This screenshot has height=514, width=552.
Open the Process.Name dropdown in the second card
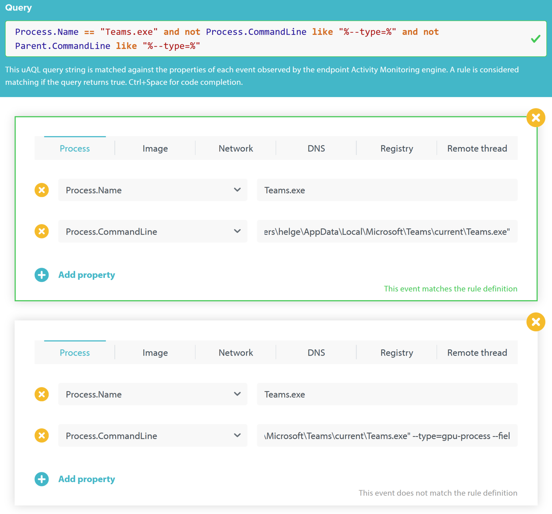click(237, 394)
